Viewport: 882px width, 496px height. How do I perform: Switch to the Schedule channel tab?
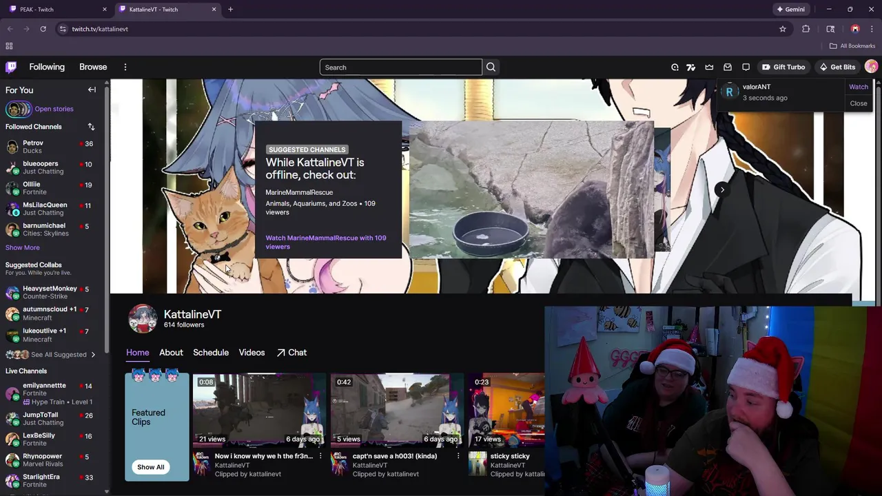click(211, 353)
